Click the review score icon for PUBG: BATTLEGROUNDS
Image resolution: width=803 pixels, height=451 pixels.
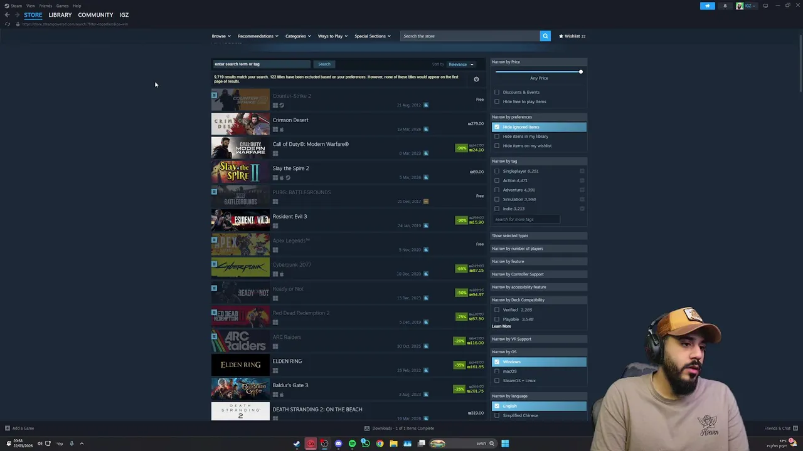[x=426, y=202]
